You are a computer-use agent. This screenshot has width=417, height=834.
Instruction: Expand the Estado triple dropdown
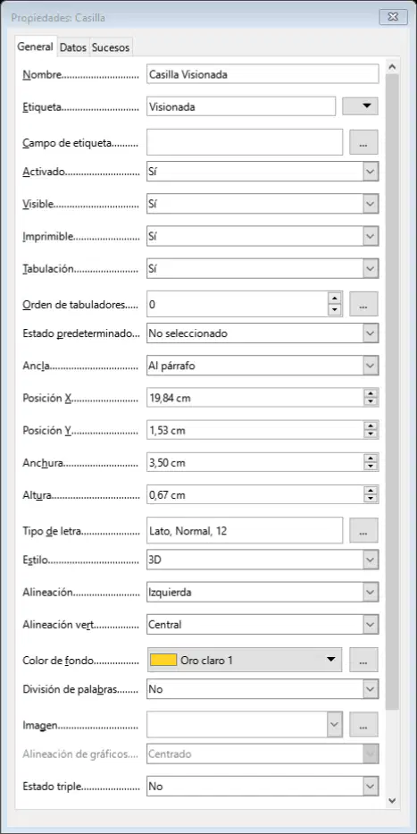(371, 786)
